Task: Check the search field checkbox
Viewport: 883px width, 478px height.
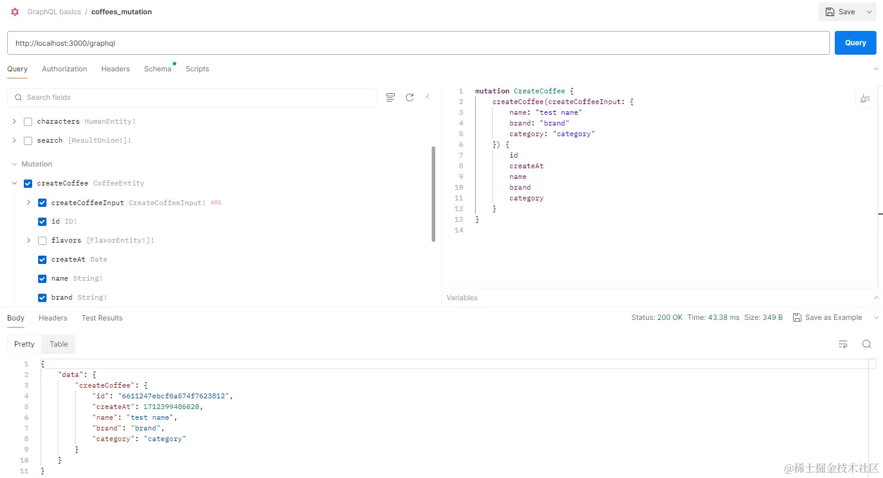Action: pos(28,141)
